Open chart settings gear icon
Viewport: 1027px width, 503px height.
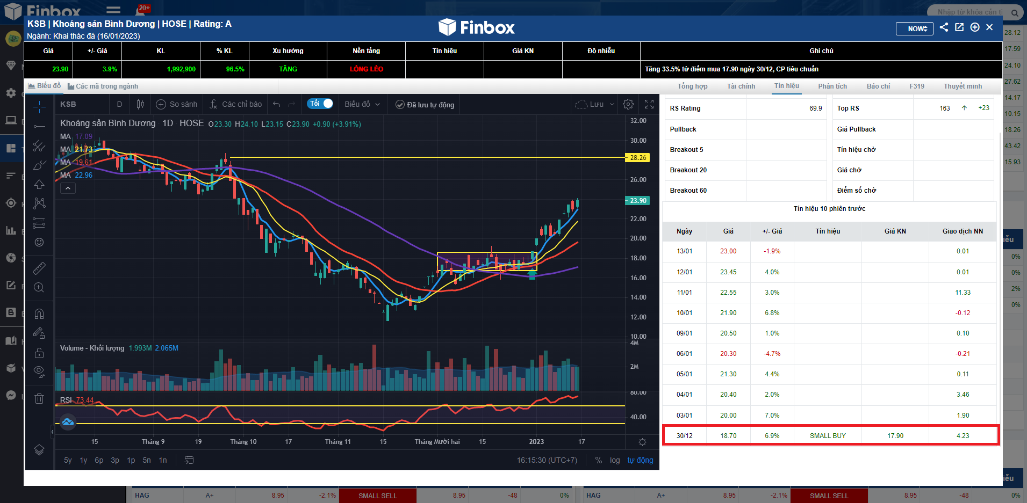(x=628, y=104)
